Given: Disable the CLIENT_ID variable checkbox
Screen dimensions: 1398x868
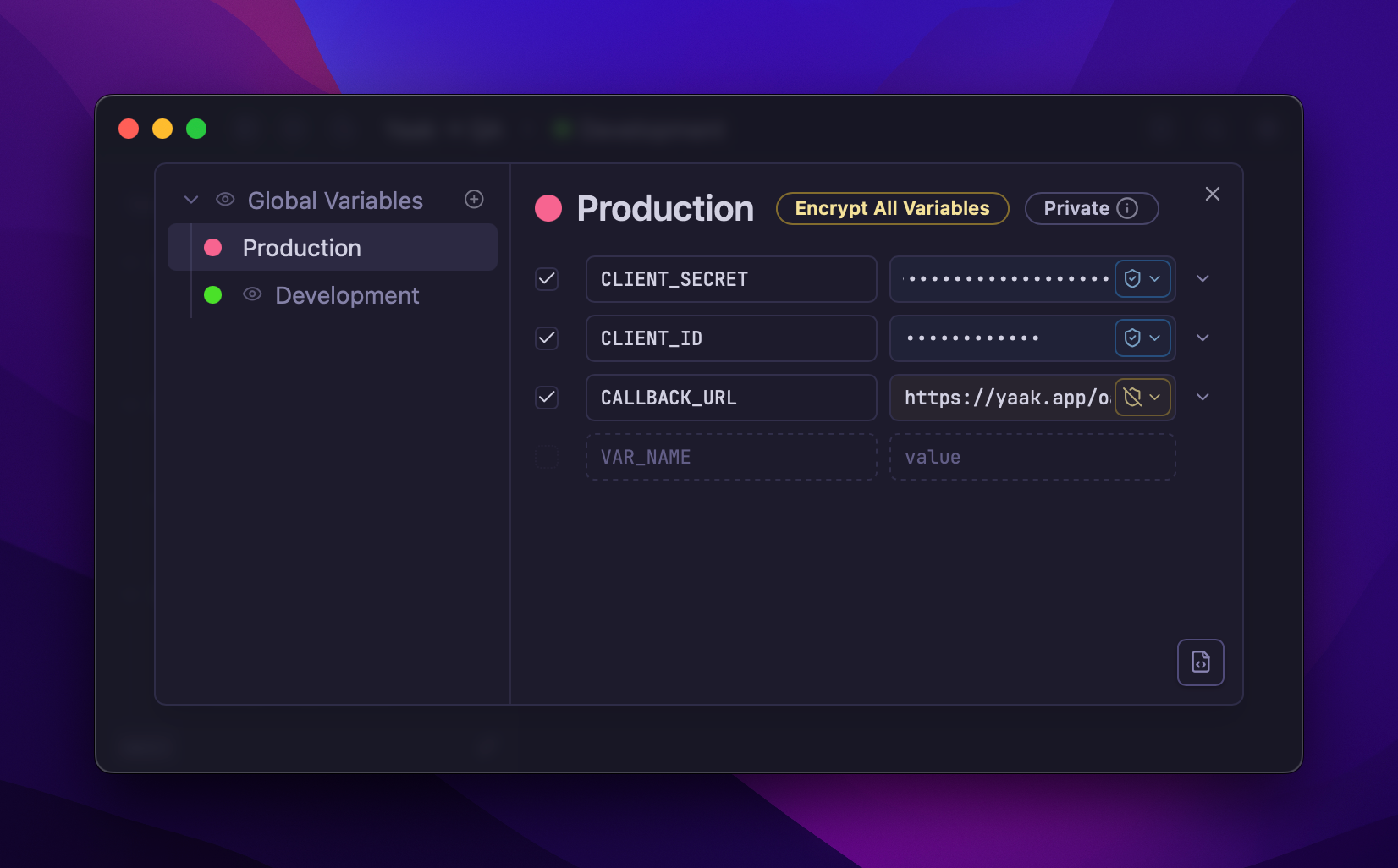Looking at the screenshot, I should [547, 338].
